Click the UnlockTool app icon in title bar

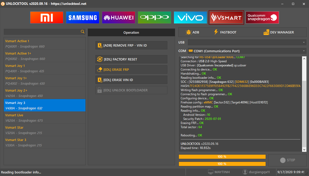pyautogui.click(x=3, y=4)
